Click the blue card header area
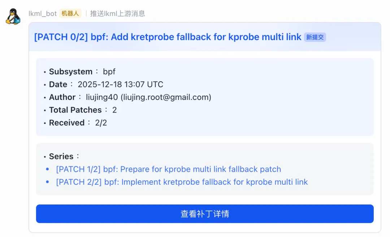Screen dimensions: 390x237 pos(205,37)
